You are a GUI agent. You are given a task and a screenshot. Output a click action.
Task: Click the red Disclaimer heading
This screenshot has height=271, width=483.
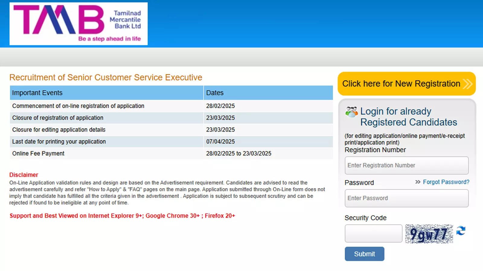(24, 175)
